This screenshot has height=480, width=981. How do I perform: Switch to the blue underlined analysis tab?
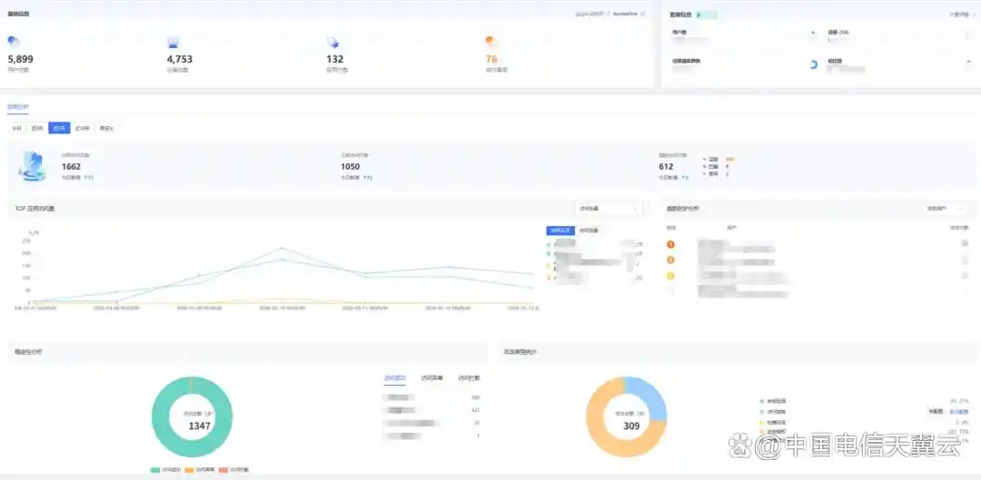click(x=18, y=106)
